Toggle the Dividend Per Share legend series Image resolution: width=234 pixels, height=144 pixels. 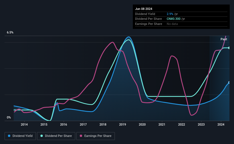point(56,136)
